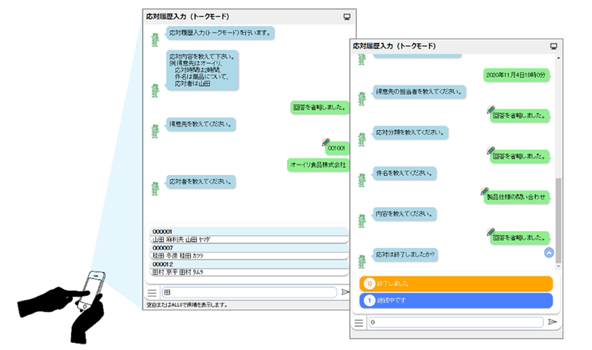Viewport: 592px width, 350px height.
Task: Select candidate 000007 桂田 冬彦
Action: (x=248, y=252)
